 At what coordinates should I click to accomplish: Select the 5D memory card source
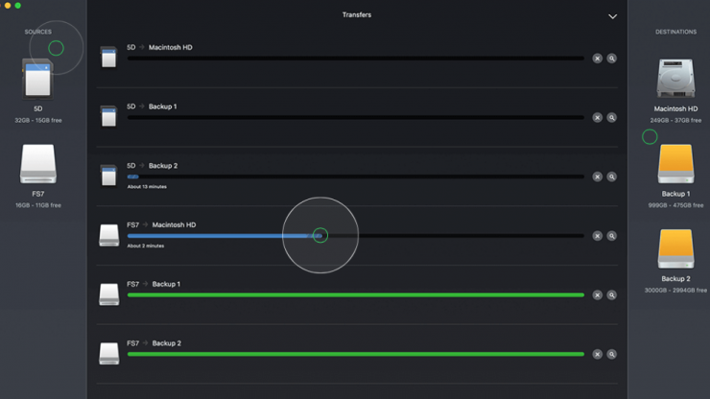38,80
